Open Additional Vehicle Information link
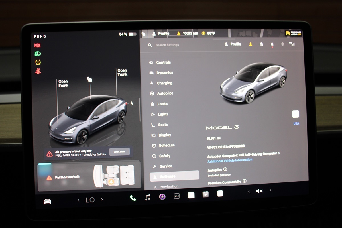The image size is (342, 228). coord(230,160)
